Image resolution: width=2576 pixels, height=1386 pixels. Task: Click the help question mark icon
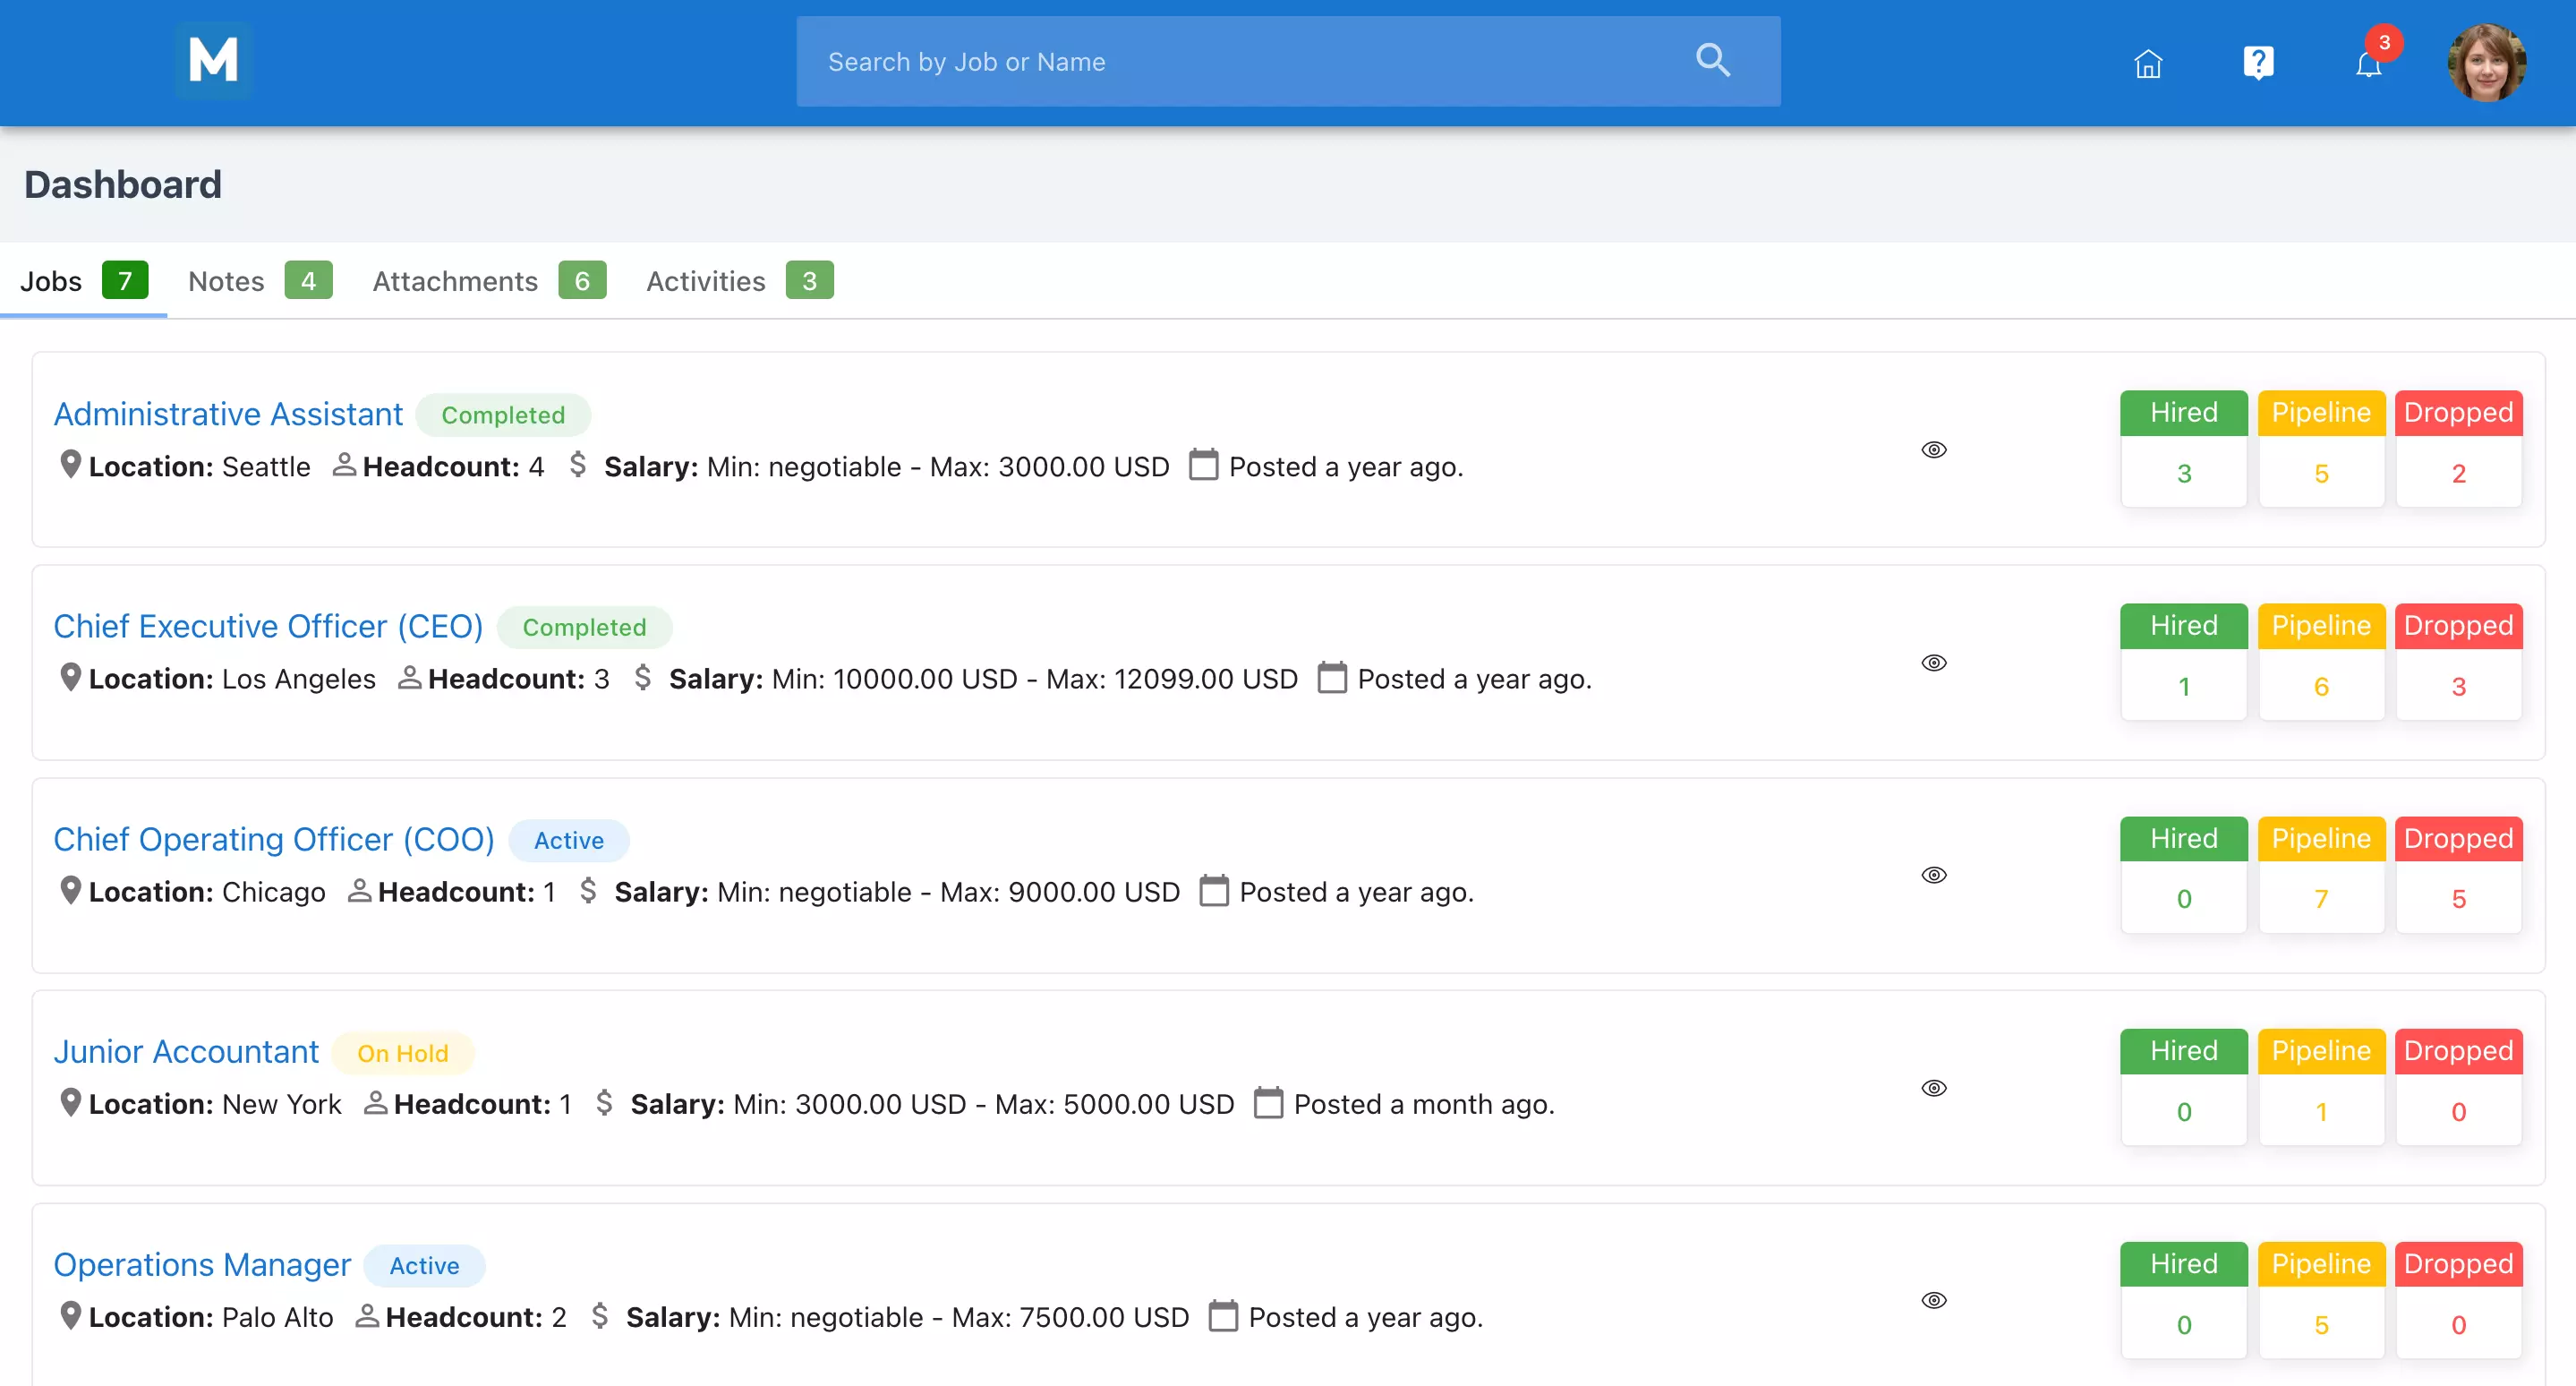(2259, 63)
